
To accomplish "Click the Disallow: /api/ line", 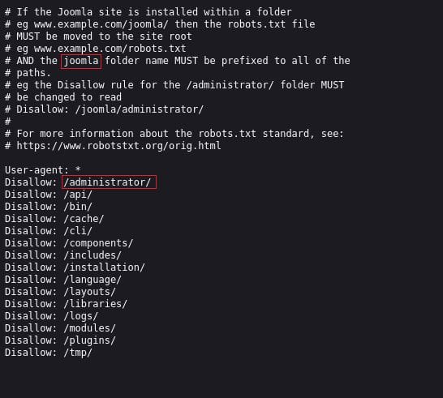I will (x=49, y=195).
